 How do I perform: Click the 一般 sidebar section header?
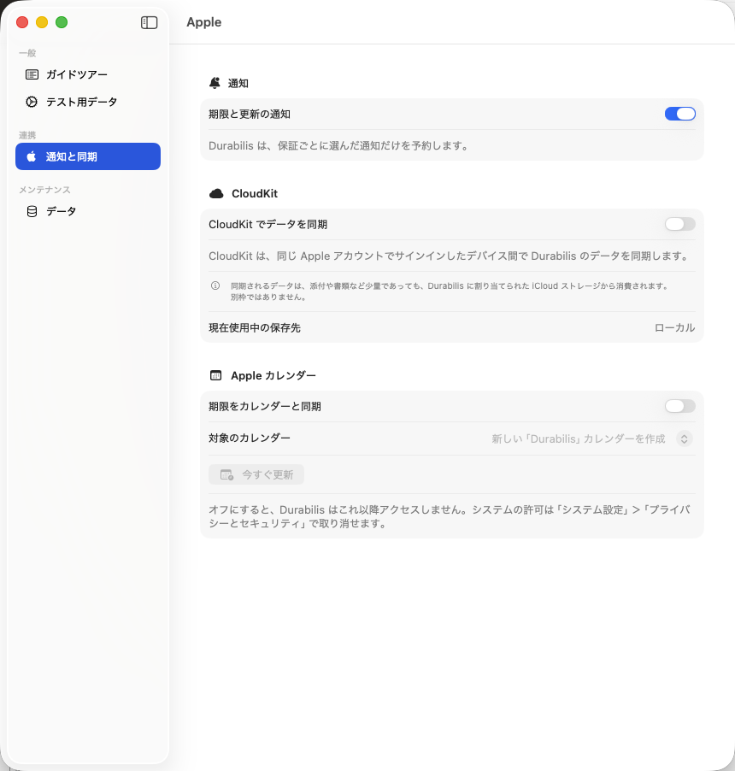click(x=27, y=53)
